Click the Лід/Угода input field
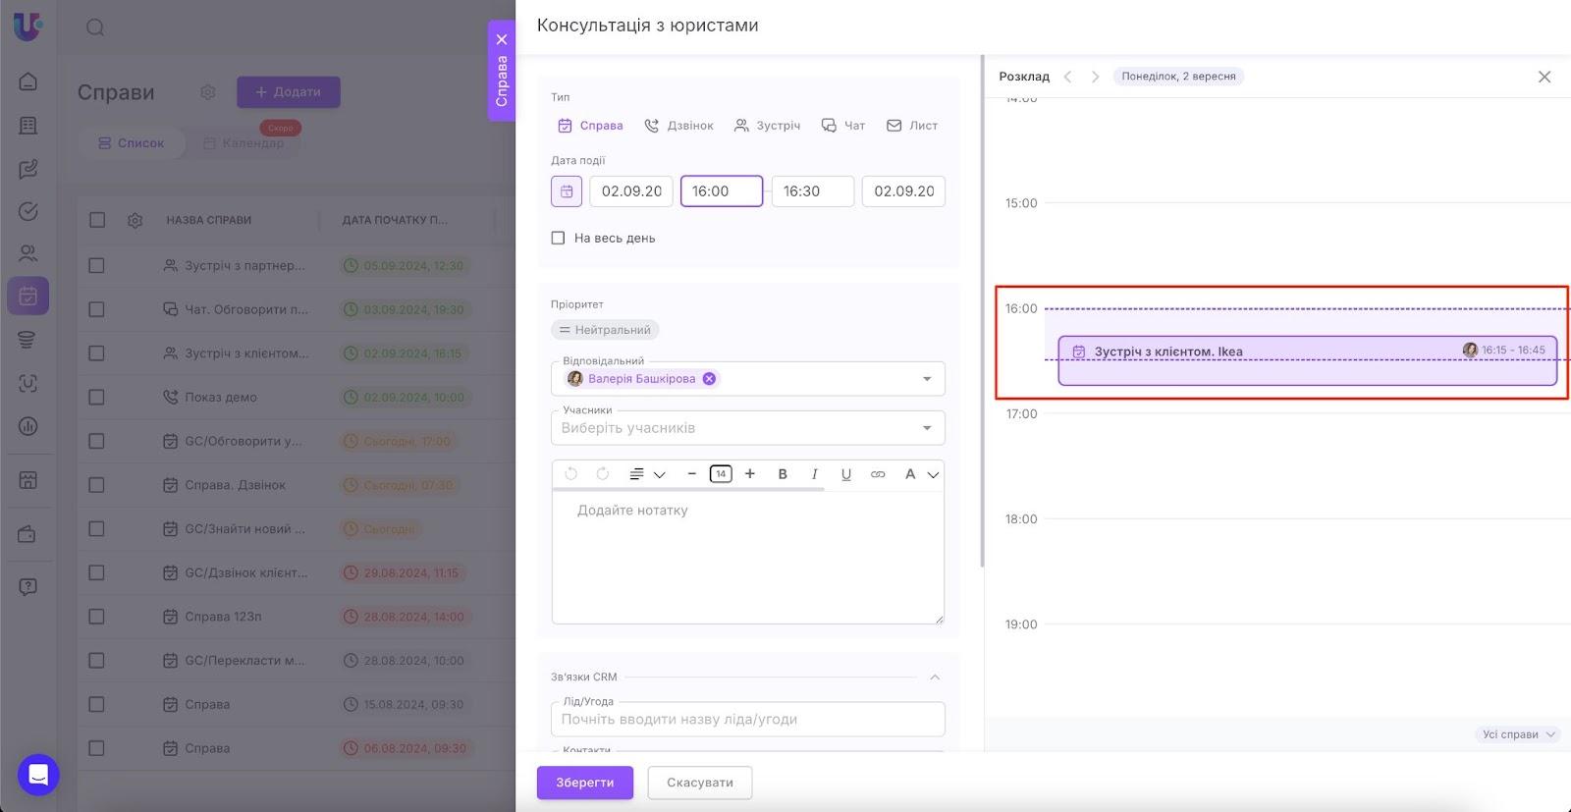 748,720
